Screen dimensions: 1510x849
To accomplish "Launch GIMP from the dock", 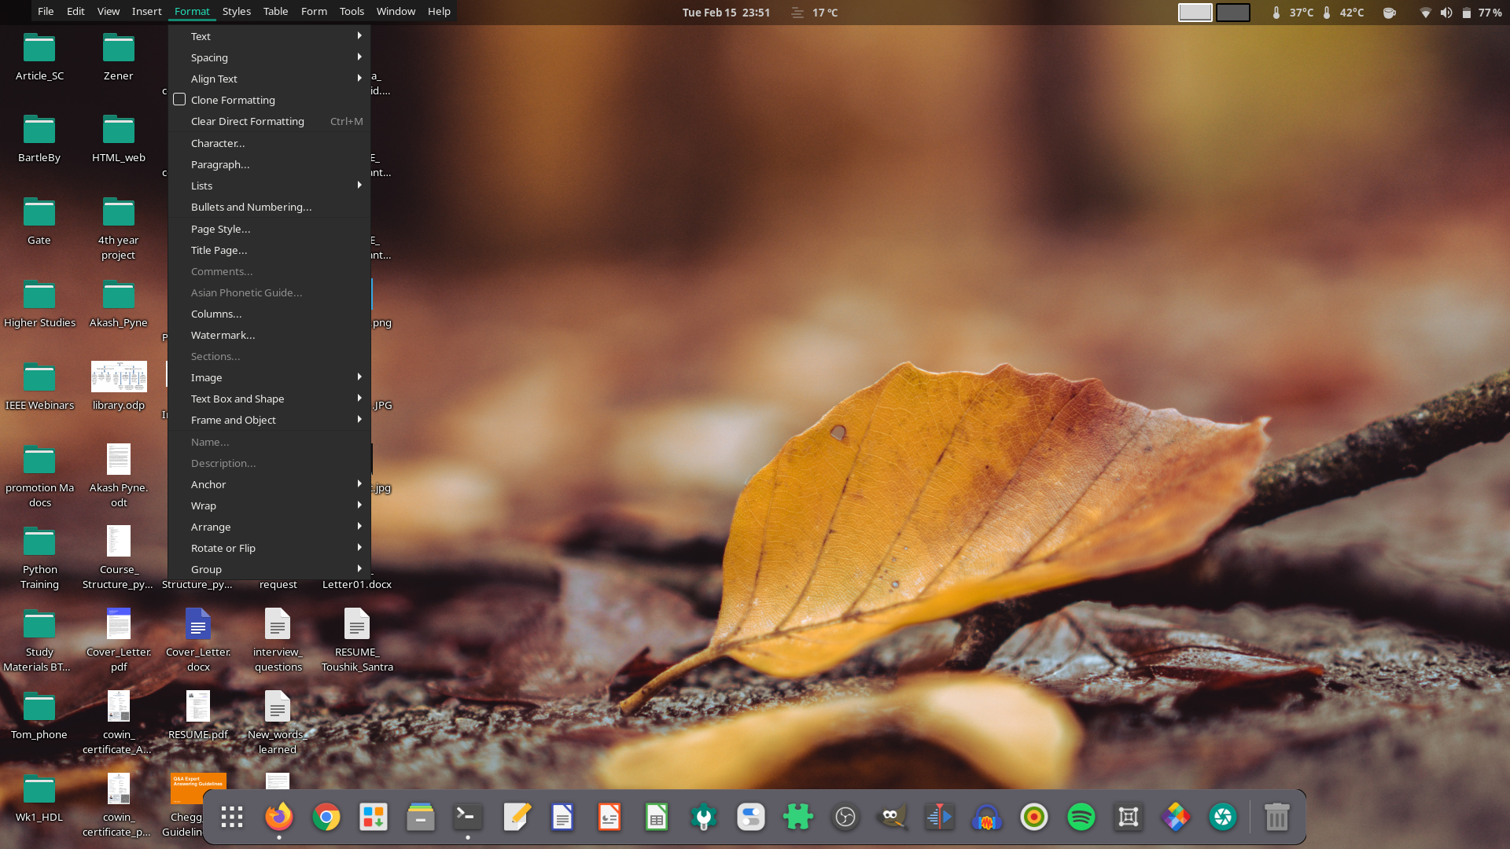I will tap(893, 818).
